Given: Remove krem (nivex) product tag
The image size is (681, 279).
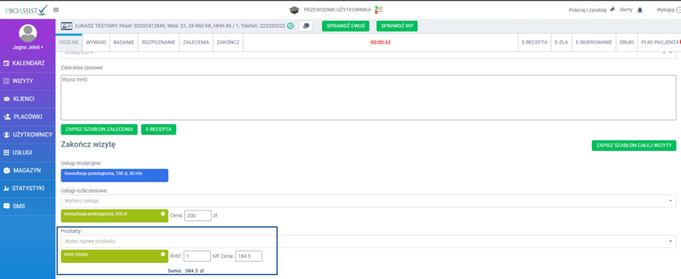Looking at the screenshot, I should (163, 254).
